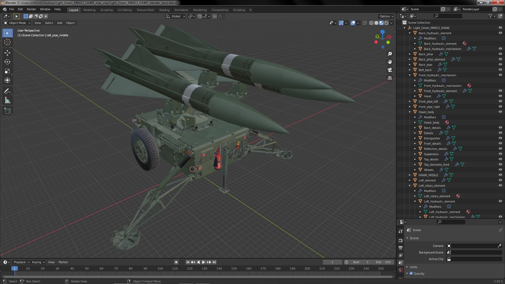This screenshot has height=284, width=505.
Task: Open the Output properties tab
Action: pyautogui.click(x=400, y=248)
